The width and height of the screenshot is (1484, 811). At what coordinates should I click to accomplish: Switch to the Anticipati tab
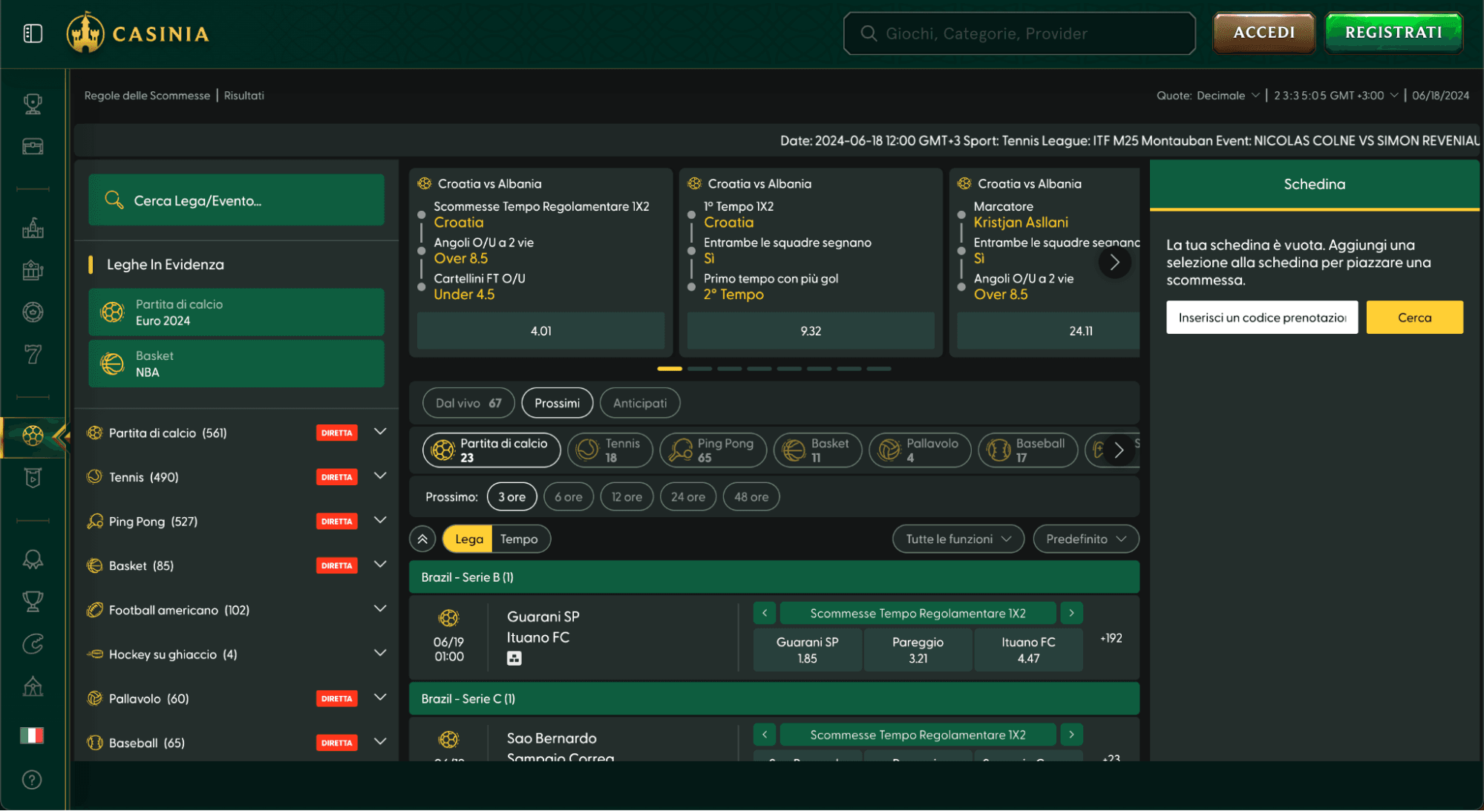[639, 403]
